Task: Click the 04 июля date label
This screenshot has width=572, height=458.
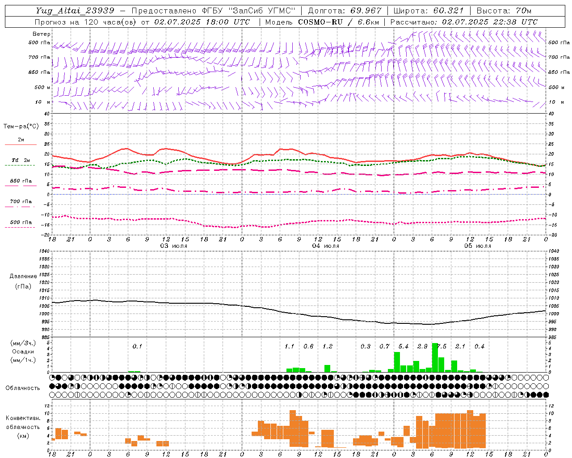Action: (326, 246)
